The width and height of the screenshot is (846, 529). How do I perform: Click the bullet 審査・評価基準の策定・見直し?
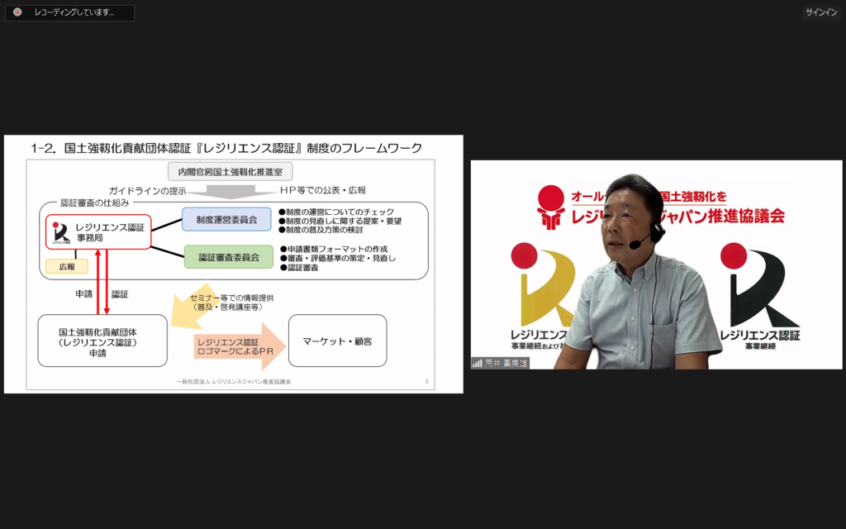pos(338,258)
